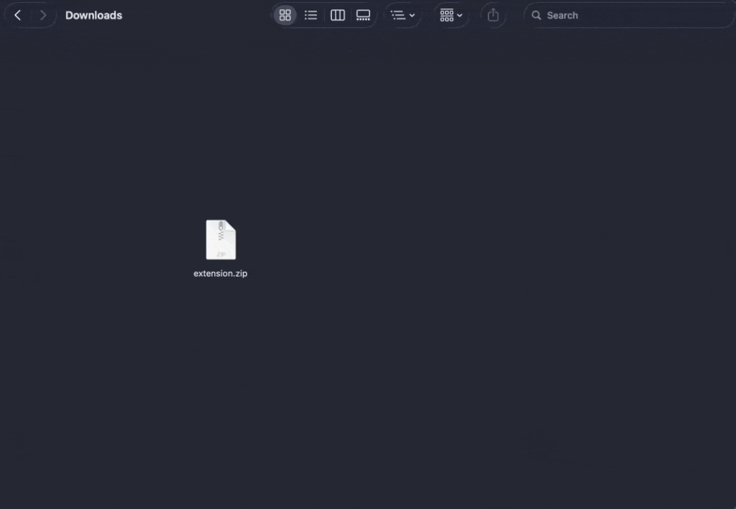
Task: Select the grid icon view mode
Action: [285, 15]
